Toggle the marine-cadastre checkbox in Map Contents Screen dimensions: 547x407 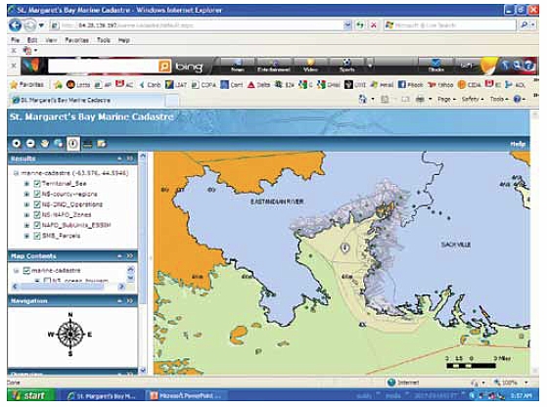(26, 270)
